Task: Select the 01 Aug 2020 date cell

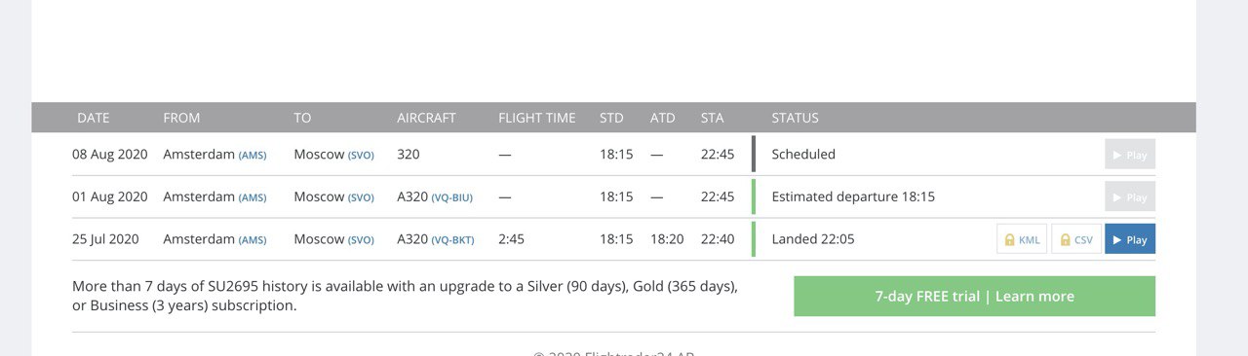Action: (x=110, y=196)
